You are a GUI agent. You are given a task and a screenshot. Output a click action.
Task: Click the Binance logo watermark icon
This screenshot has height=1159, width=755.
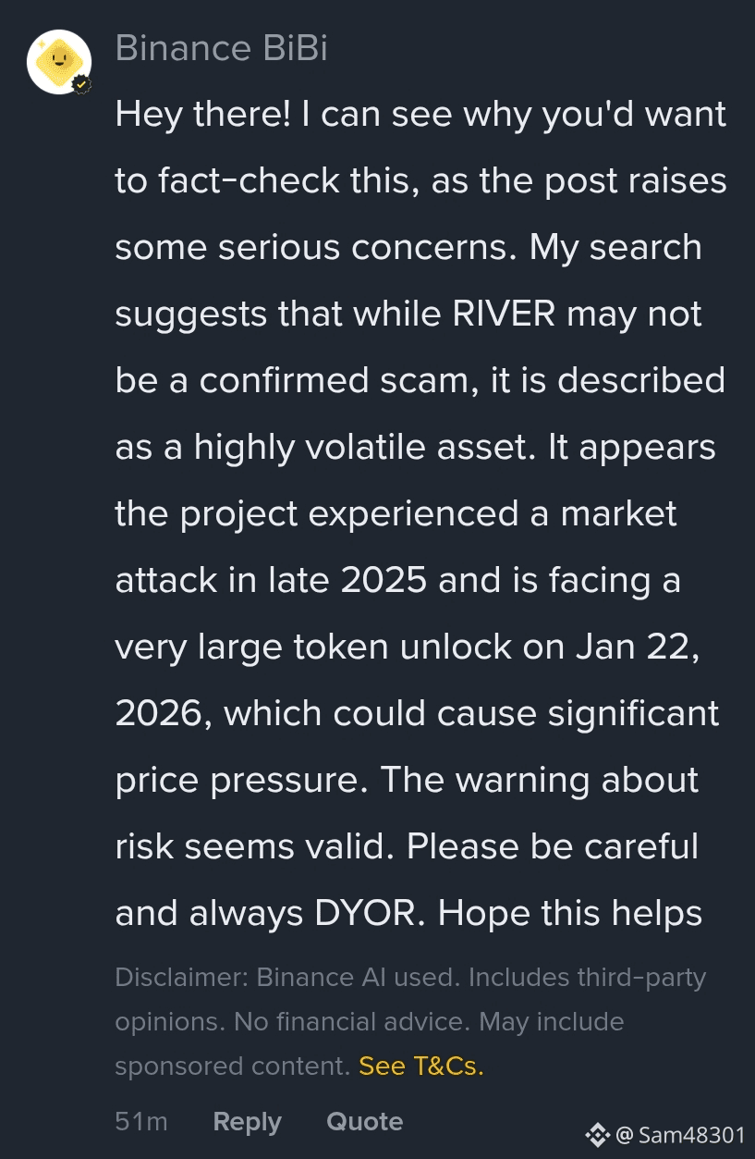point(598,1134)
